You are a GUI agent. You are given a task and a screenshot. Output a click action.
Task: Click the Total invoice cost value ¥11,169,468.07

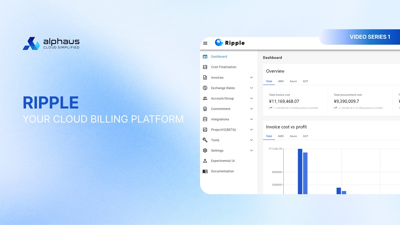click(284, 101)
